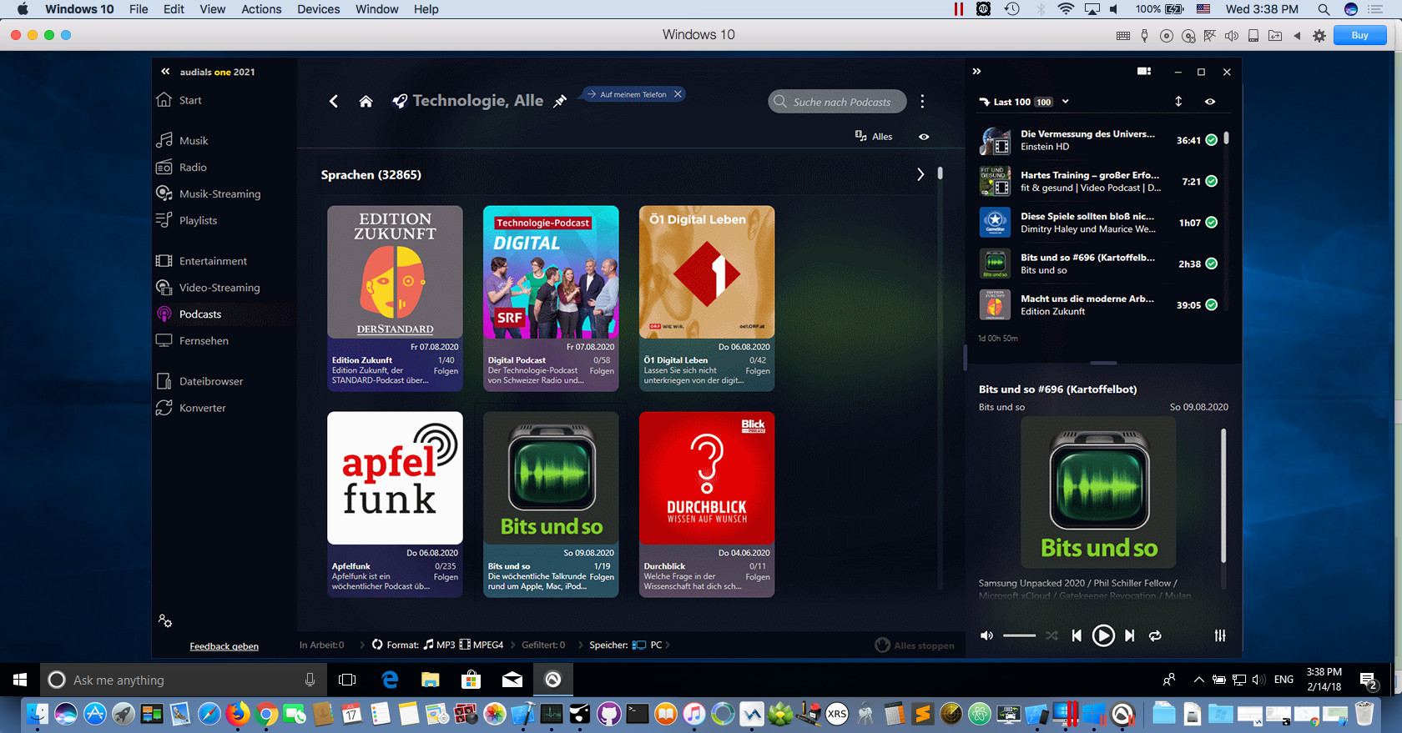Open the Ö1 Digital Leben thumbnail

[707, 272]
